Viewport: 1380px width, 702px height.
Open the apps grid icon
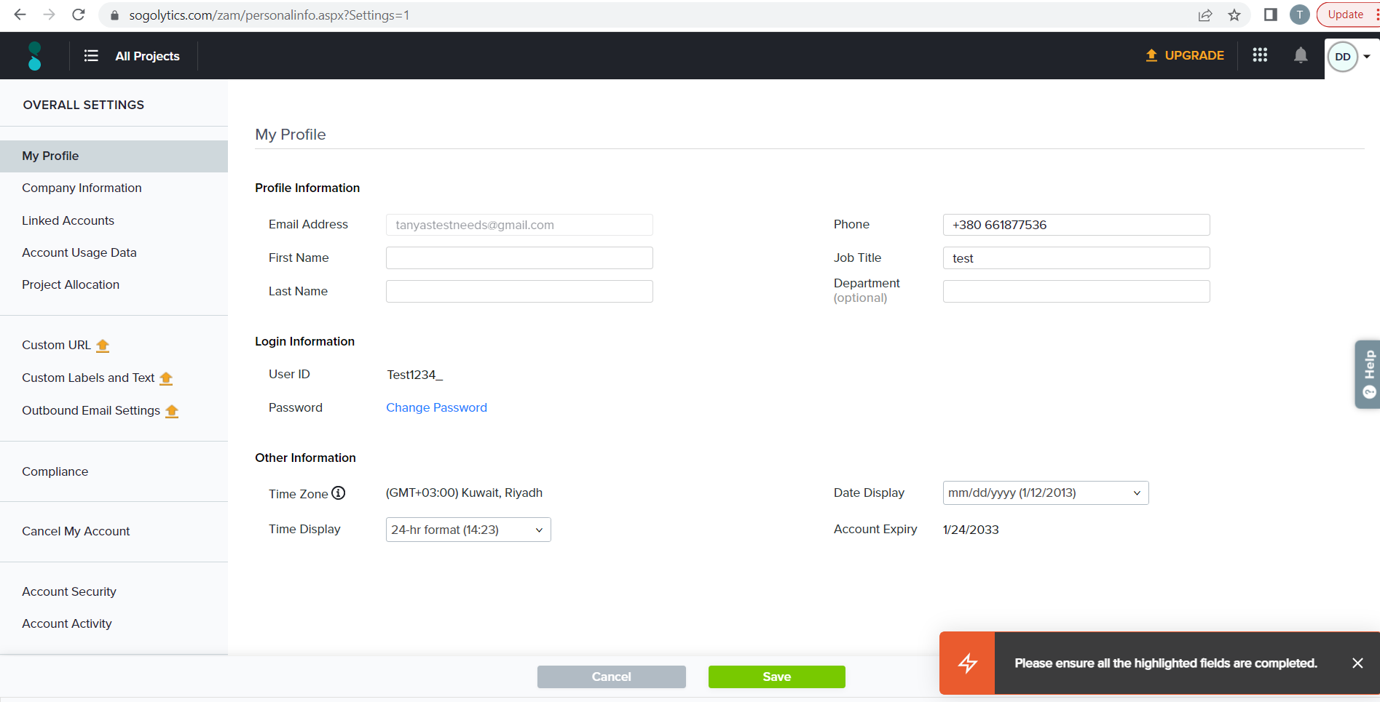[x=1260, y=55]
